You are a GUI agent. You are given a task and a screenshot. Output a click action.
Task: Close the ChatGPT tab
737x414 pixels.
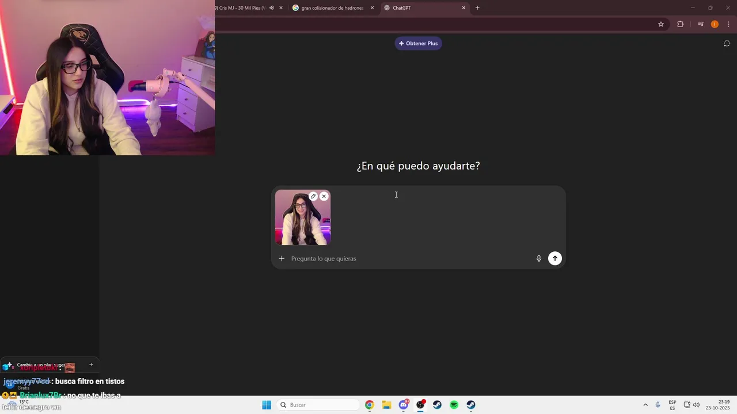(x=464, y=8)
